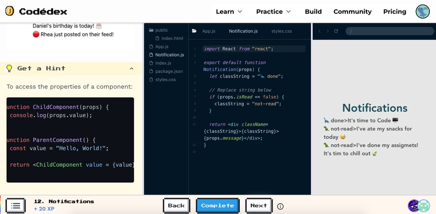Image resolution: width=436 pixels, height=214 pixels.
Task: Click the open folder icon above editor
Action: point(194,31)
